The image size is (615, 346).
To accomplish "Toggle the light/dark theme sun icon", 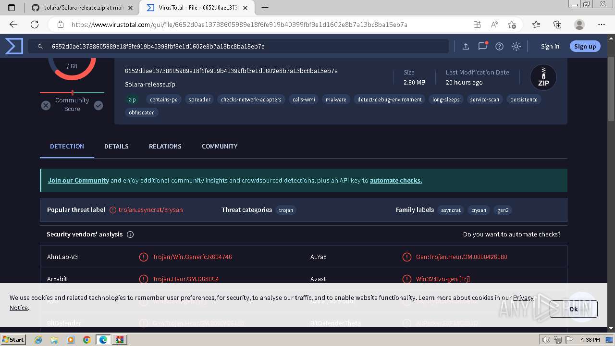I will pos(516,46).
